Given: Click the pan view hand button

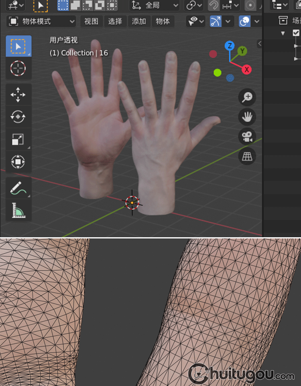Looking at the screenshot, I should (247, 117).
